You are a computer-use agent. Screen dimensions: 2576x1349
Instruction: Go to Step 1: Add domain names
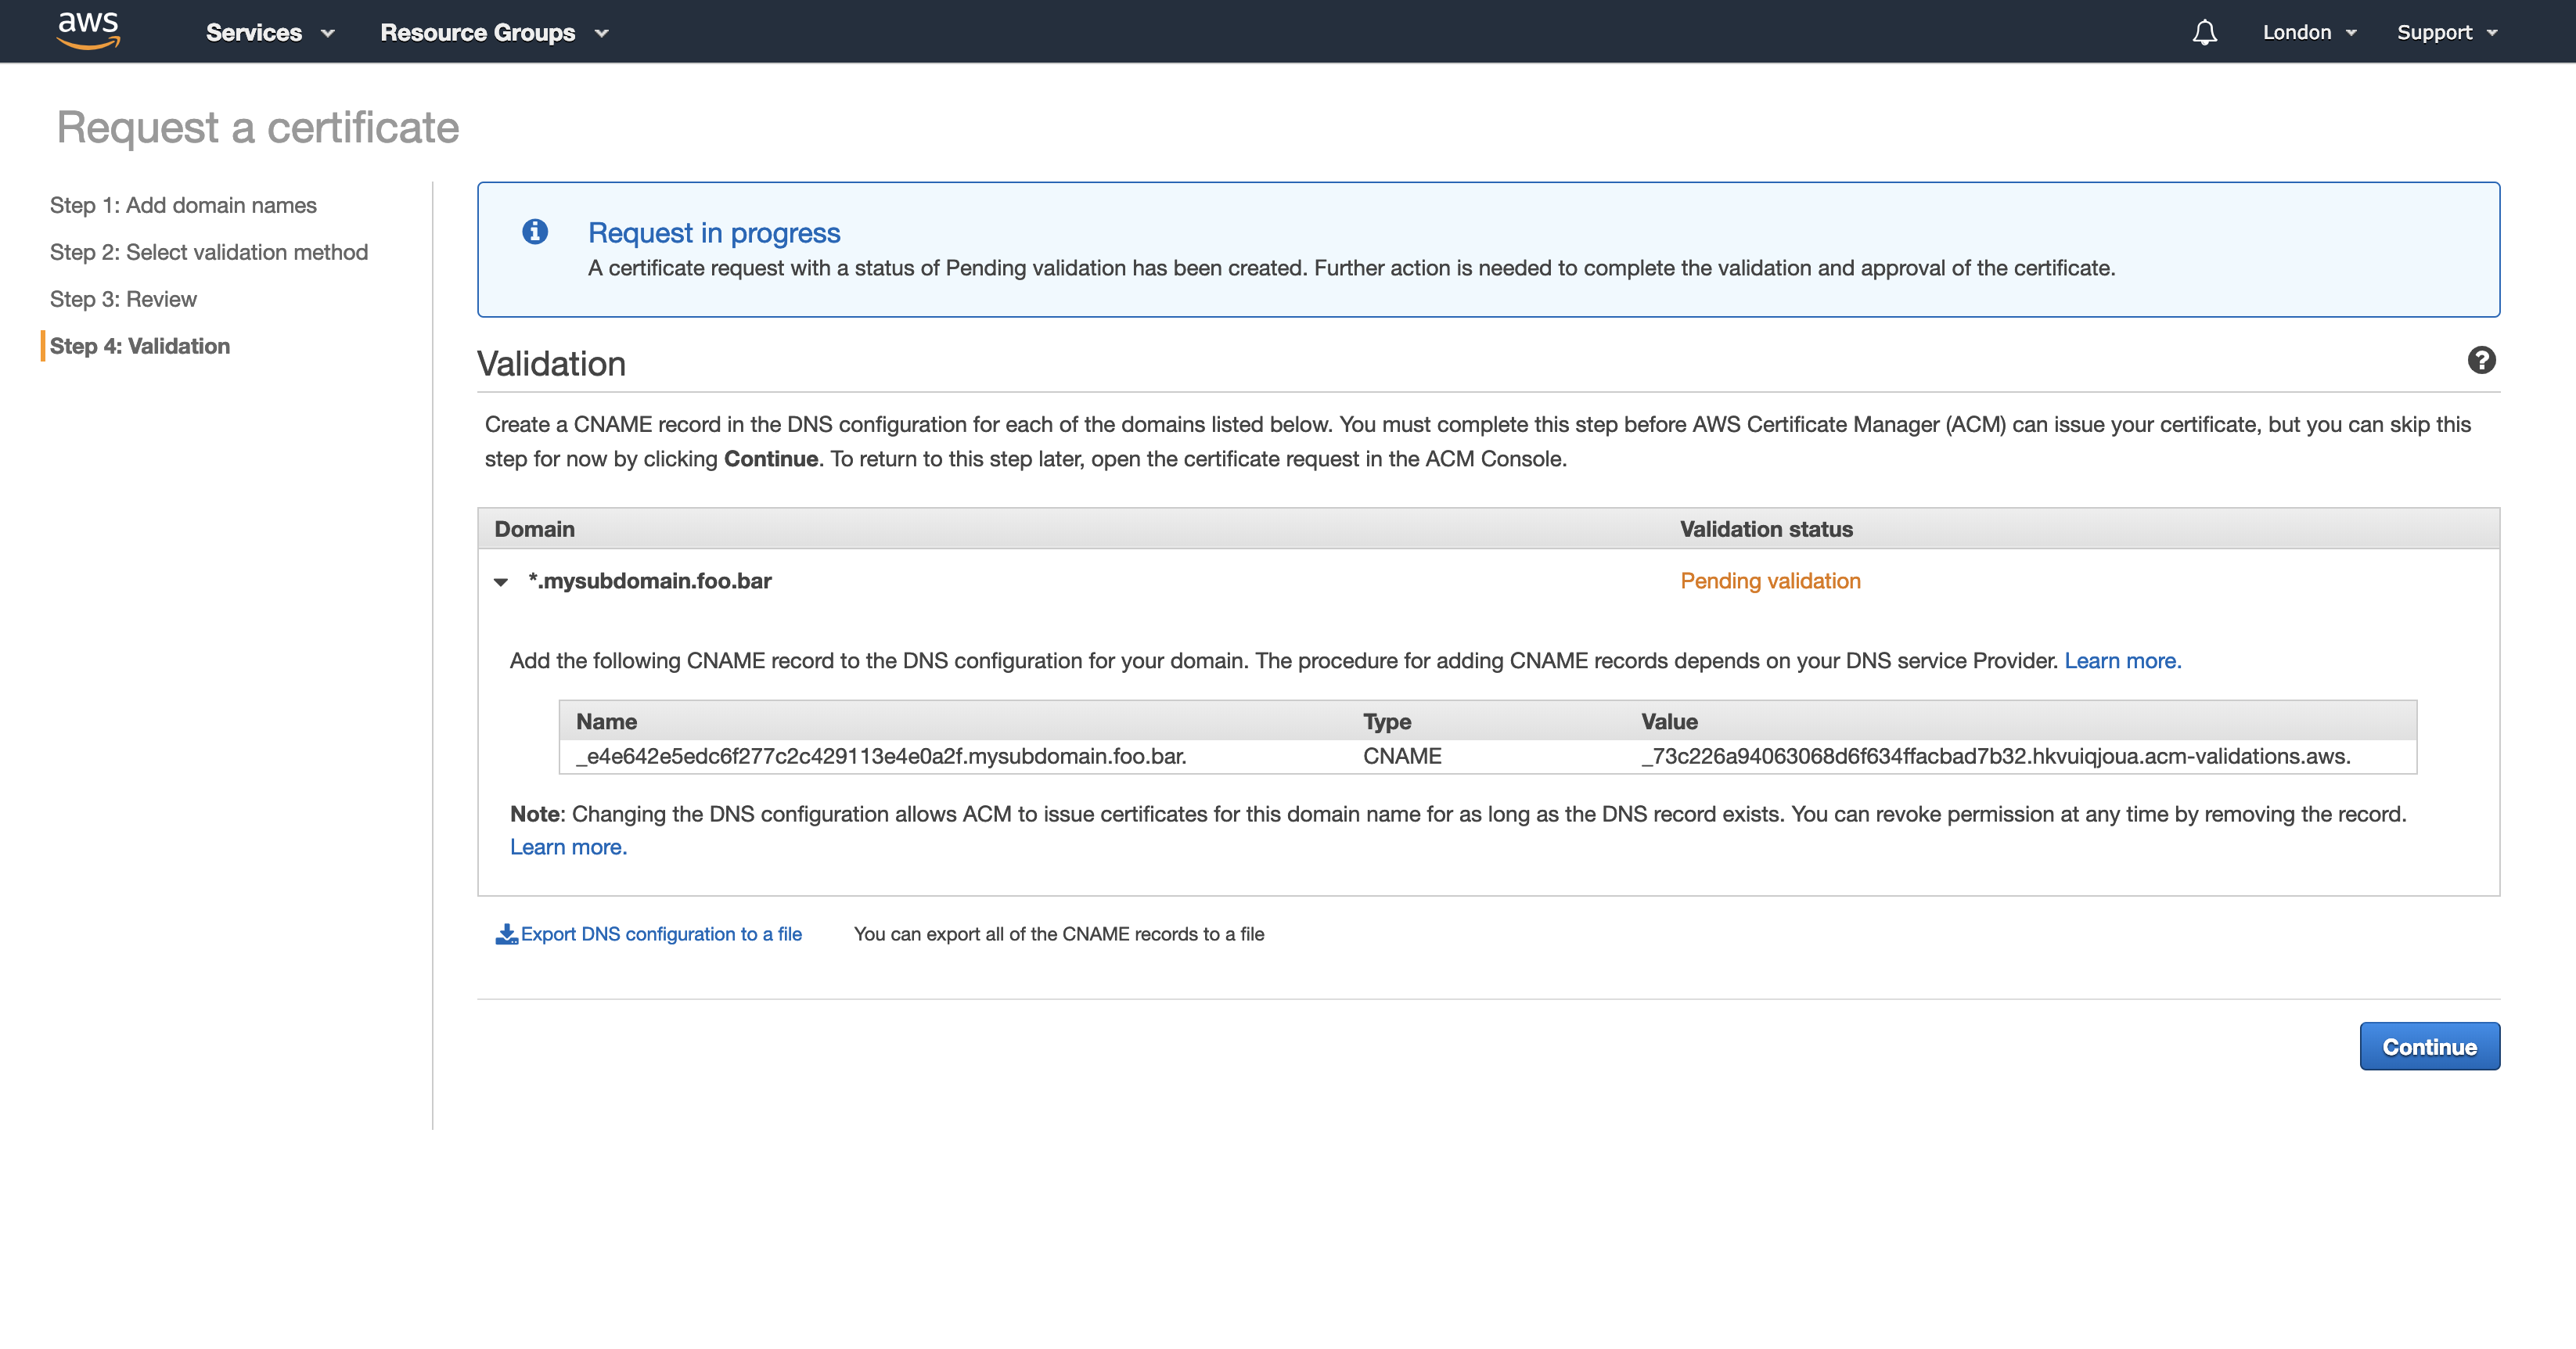[x=183, y=205]
